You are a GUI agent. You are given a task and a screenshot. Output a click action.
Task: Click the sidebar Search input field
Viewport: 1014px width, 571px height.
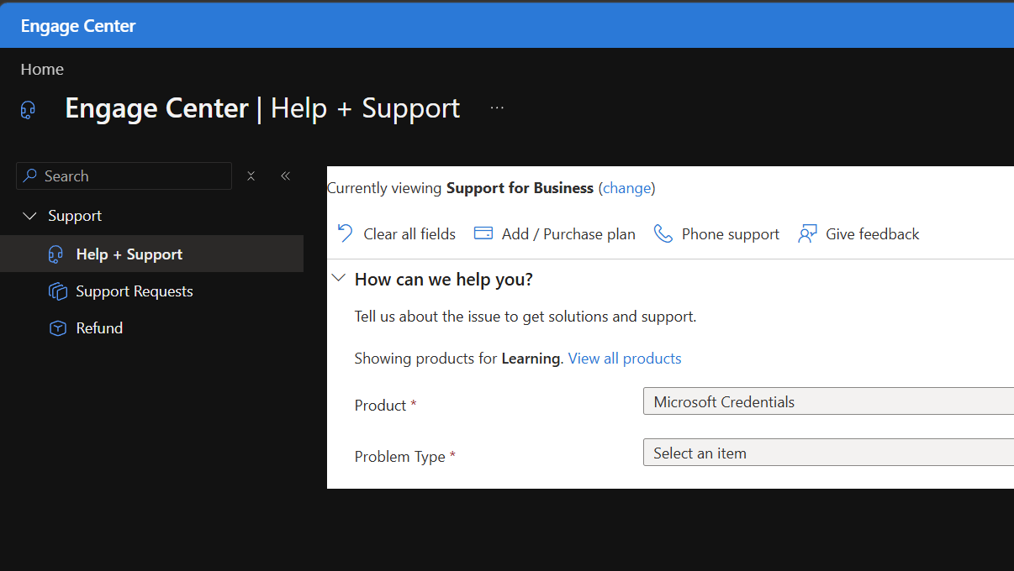tap(124, 175)
